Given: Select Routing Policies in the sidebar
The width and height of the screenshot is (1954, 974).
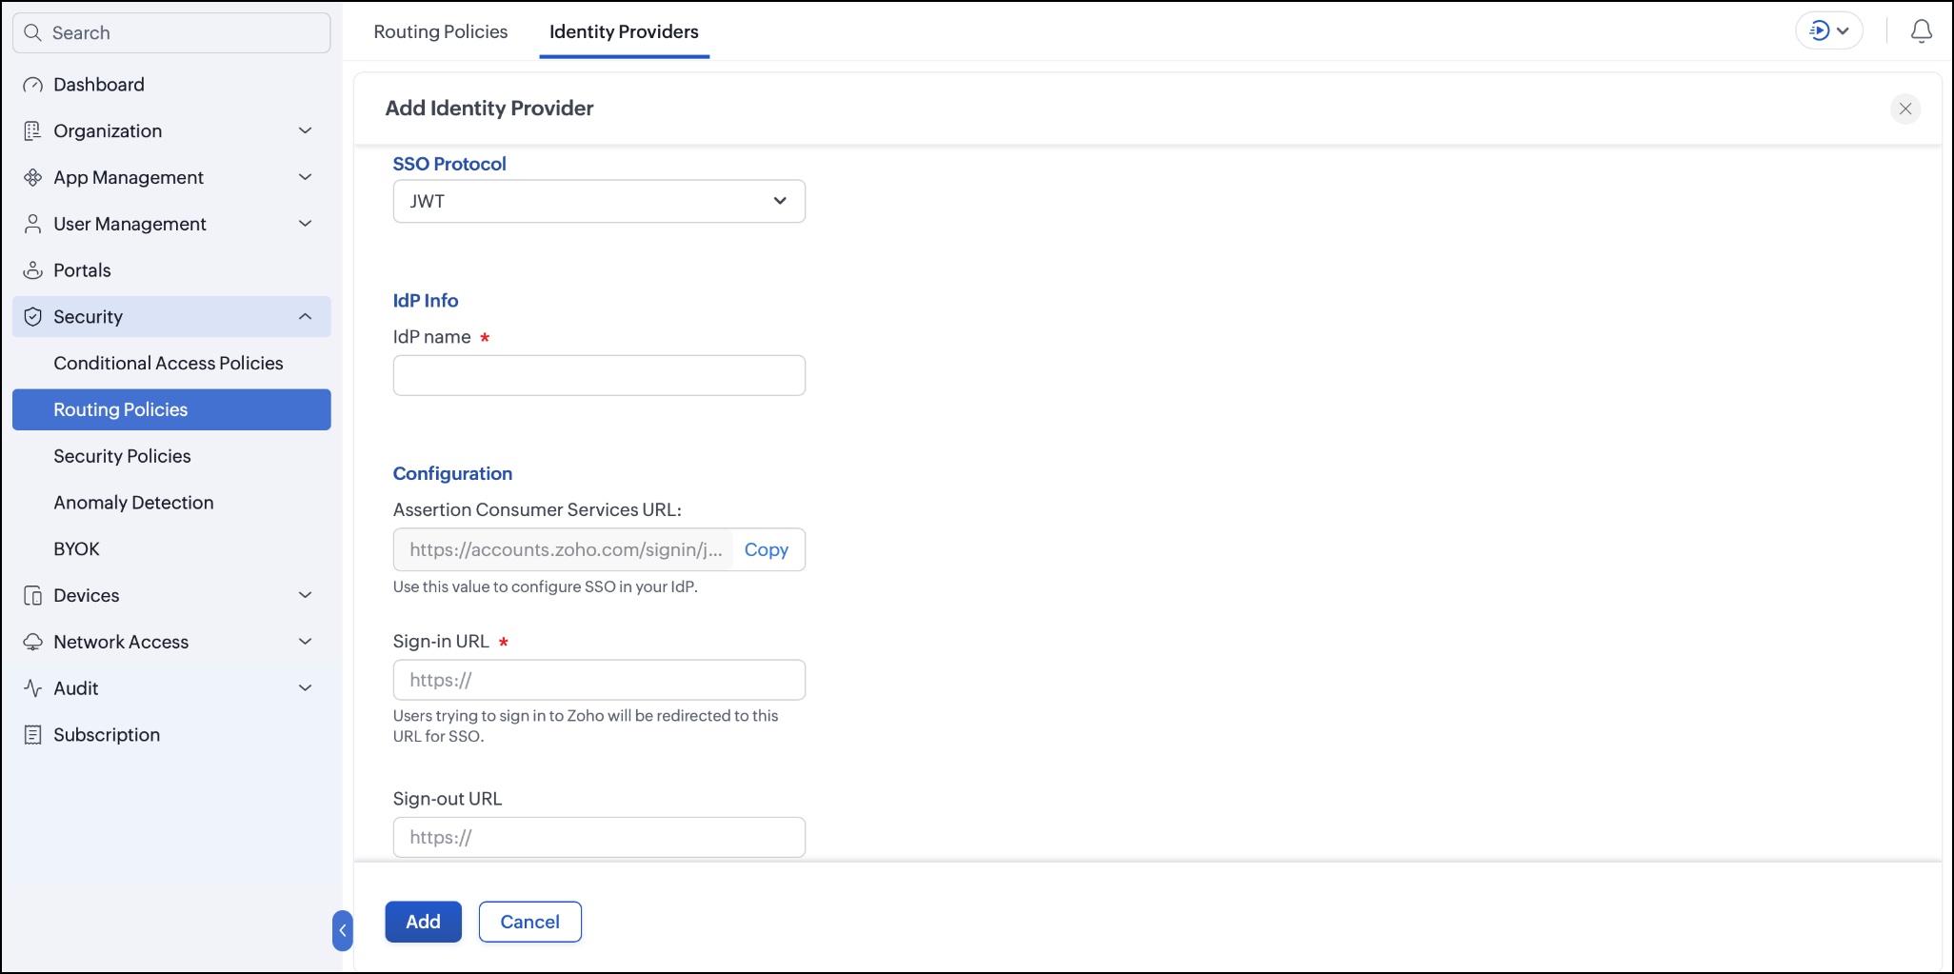Looking at the screenshot, I should coord(171,409).
